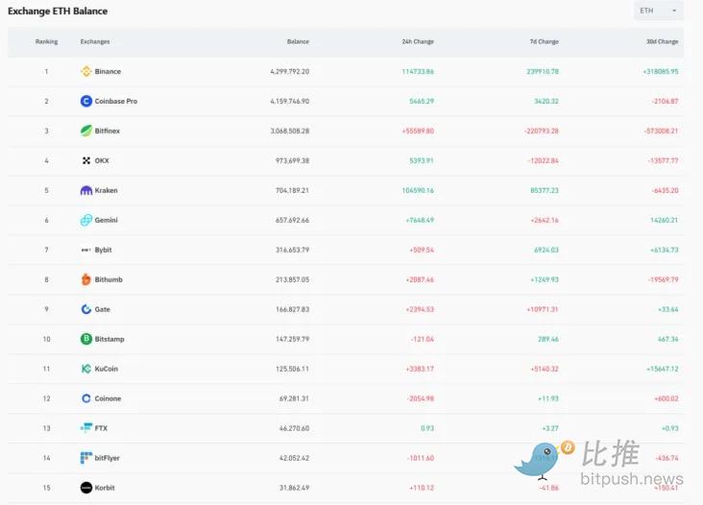Open the Bybit exchange name

[x=103, y=250]
